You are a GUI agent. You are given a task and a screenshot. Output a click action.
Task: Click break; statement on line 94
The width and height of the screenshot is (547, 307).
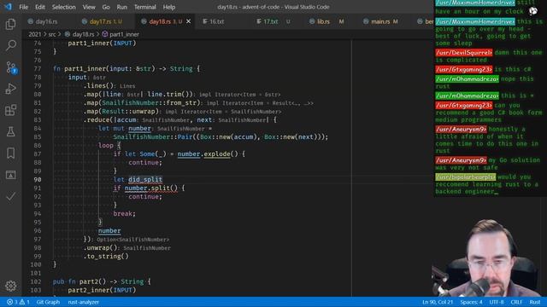(124, 214)
